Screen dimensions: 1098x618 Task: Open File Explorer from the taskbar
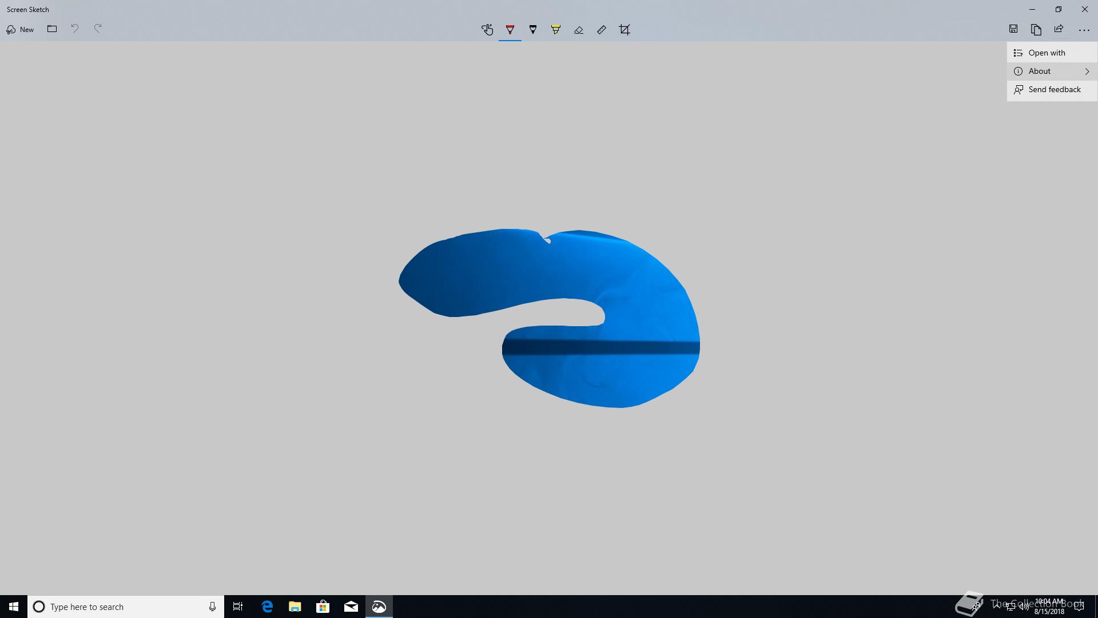pos(295,607)
